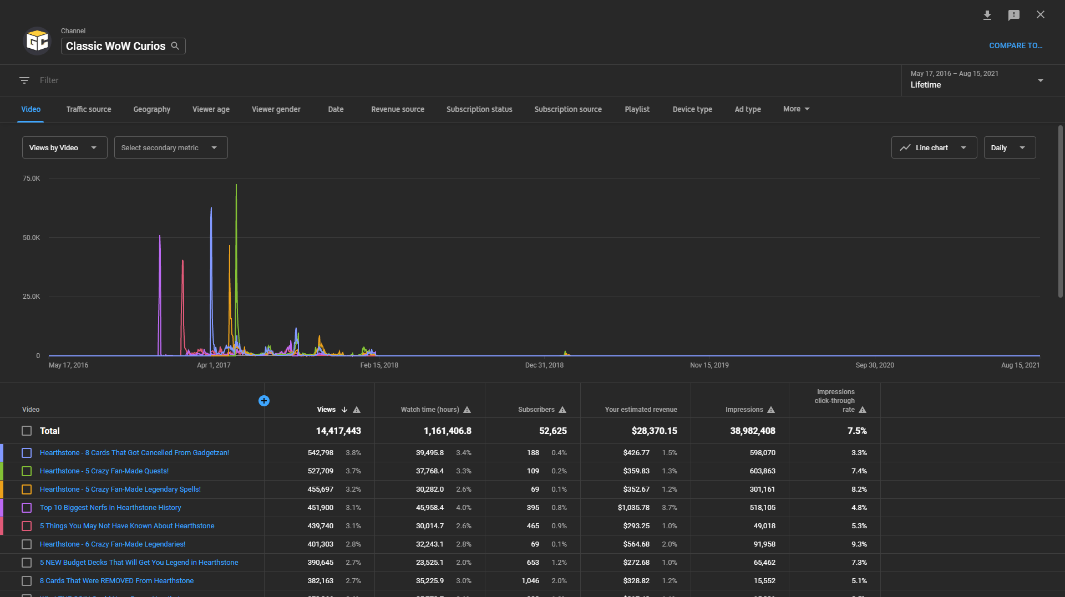Toggle checkbox for 5 Crazy Fan-Made Quests
Screen dimensions: 1065x597
click(27, 471)
